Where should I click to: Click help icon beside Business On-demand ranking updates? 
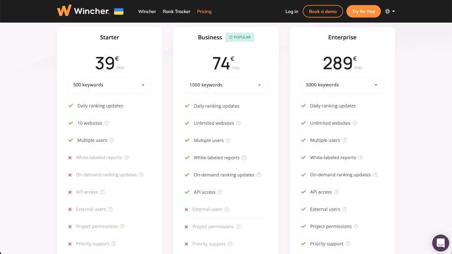259,175
